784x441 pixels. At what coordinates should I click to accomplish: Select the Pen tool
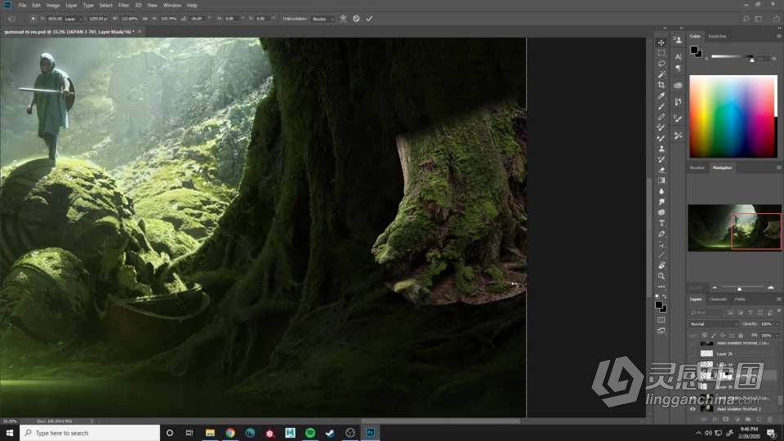coord(661,234)
